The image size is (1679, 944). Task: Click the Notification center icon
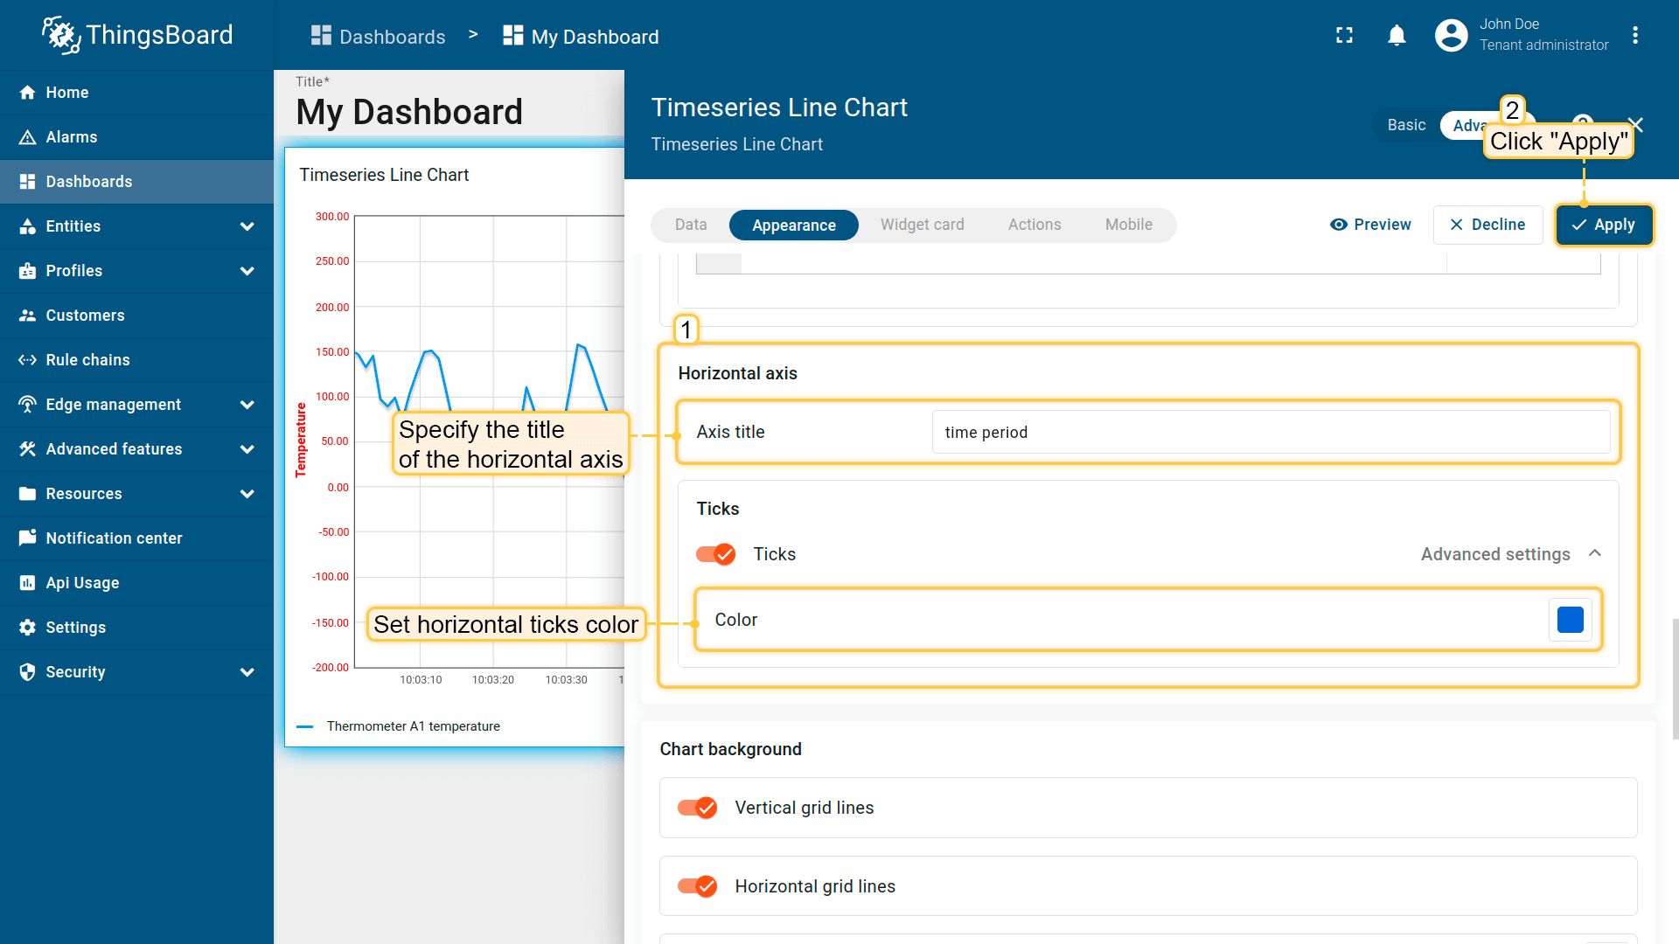tap(27, 538)
